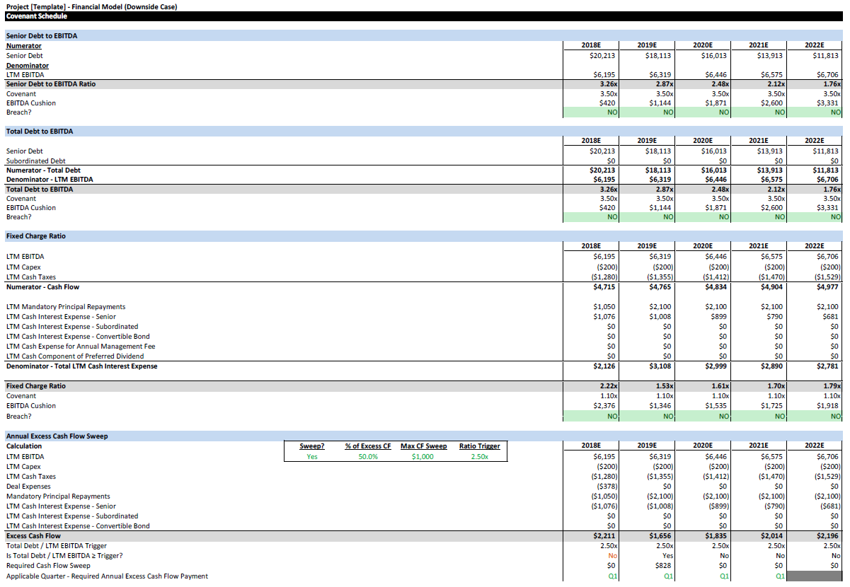850x587 pixels.
Task: Select the Senior Debt value $20,213 for 2018E
Action: coord(604,55)
